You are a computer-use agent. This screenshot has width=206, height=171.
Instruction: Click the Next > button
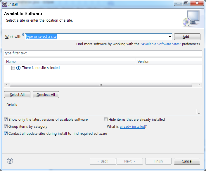pyautogui.click(x=130, y=161)
